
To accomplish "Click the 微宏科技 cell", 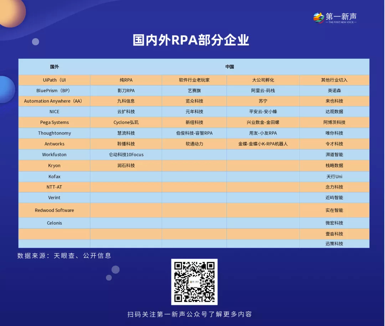I will coord(334,223).
